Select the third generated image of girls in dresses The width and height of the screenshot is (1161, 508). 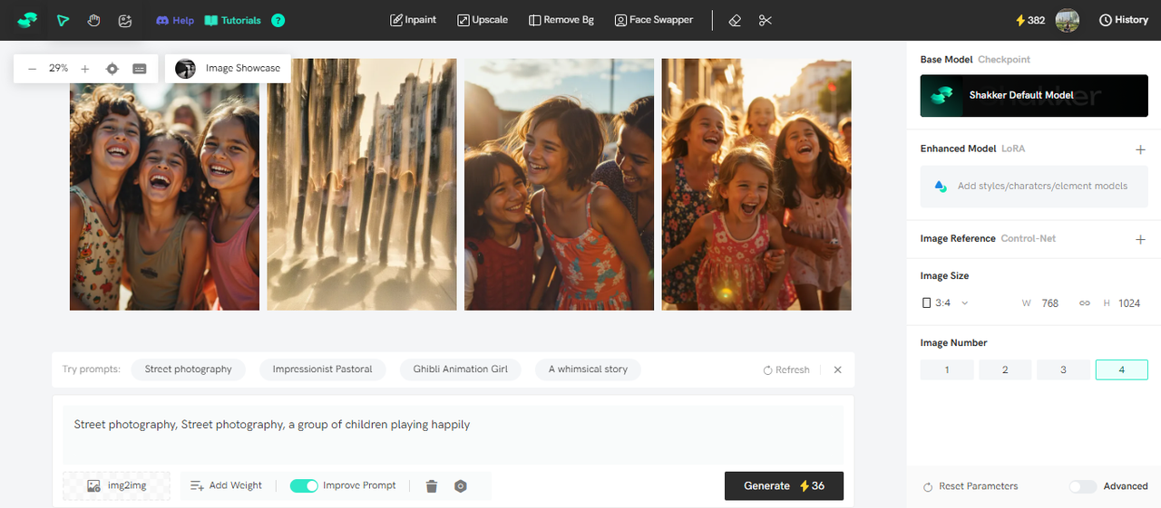pyautogui.click(x=559, y=185)
